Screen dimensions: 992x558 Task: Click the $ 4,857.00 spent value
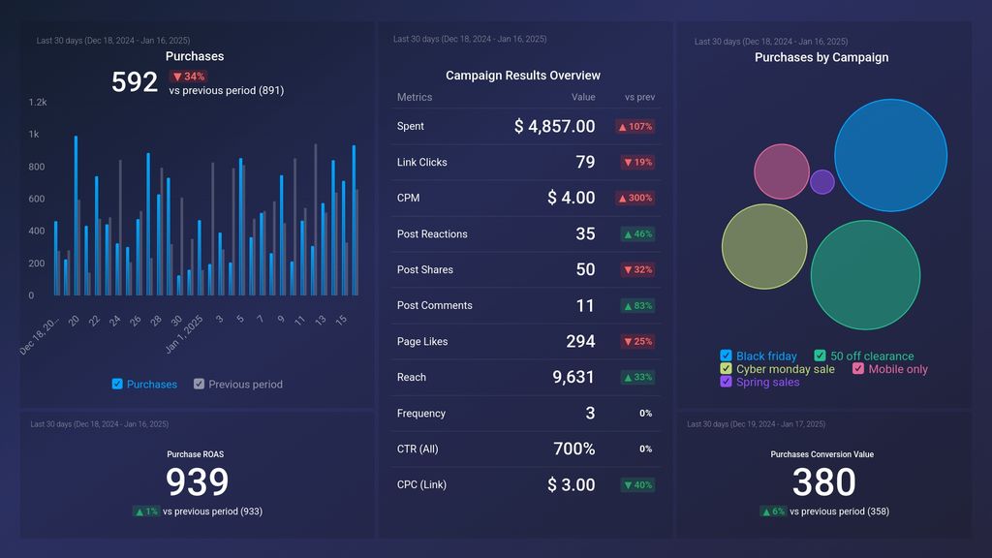[x=555, y=126]
